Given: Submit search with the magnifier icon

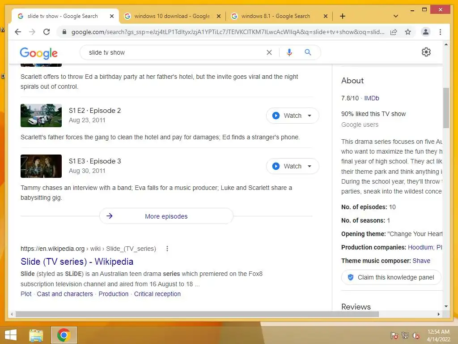Looking at the screenshot, I should point(308,52).
